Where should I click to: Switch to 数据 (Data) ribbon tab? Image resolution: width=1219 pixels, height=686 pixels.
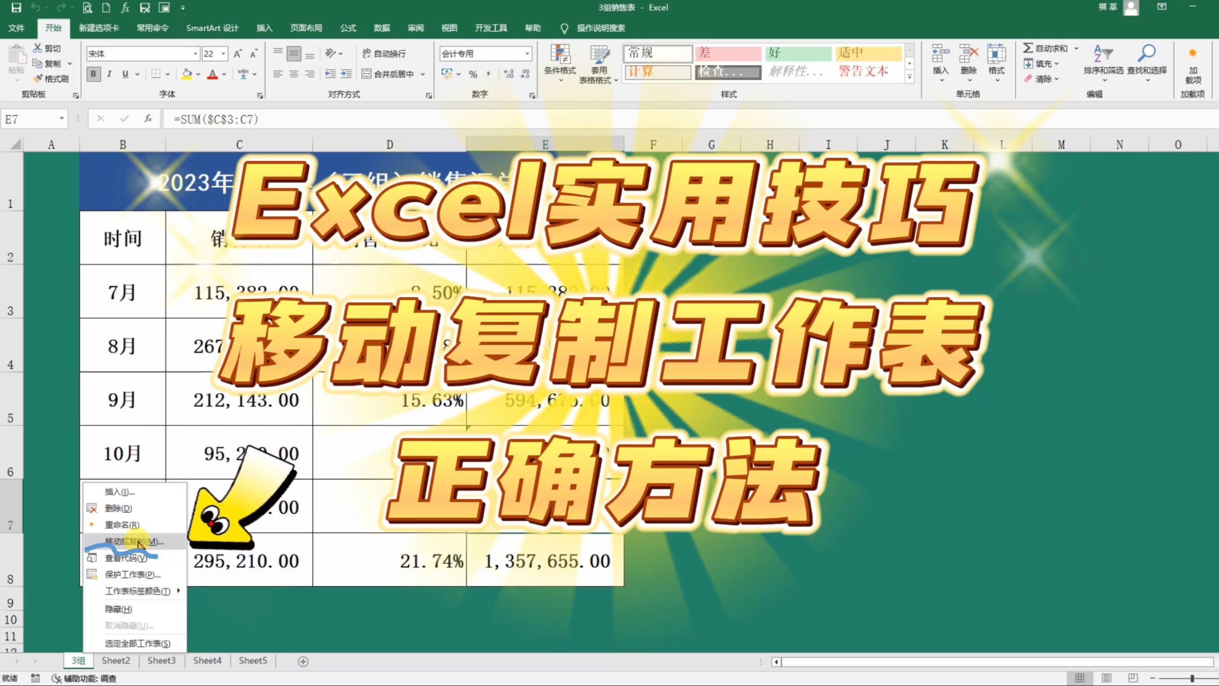click(x=381, y=28)
